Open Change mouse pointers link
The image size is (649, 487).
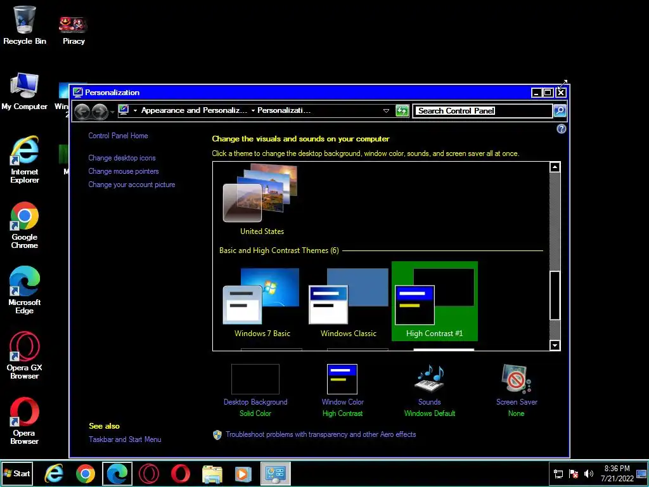124,171
